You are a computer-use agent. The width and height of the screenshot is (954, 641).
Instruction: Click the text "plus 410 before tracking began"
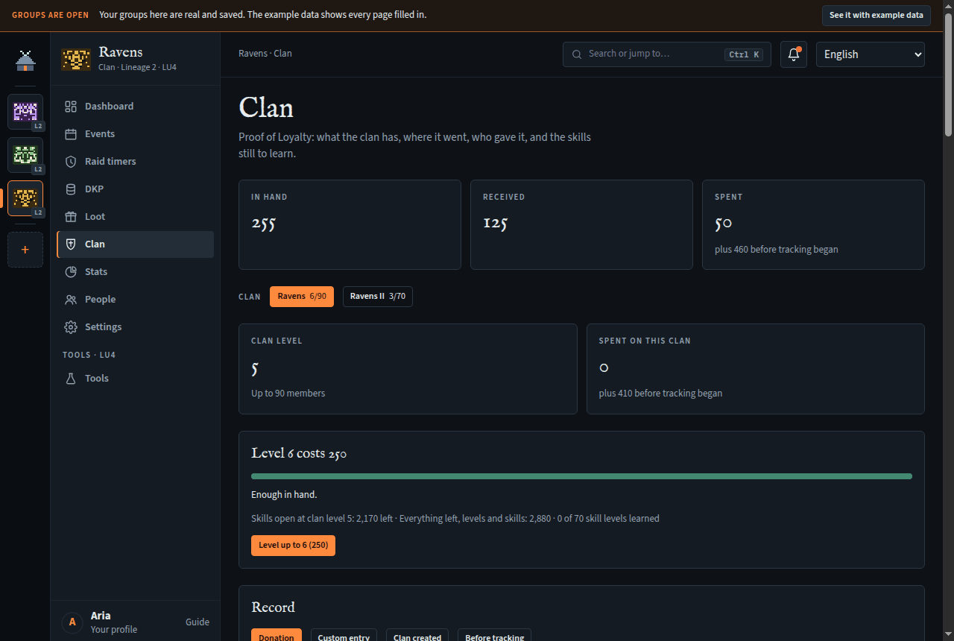click(660, 394)
